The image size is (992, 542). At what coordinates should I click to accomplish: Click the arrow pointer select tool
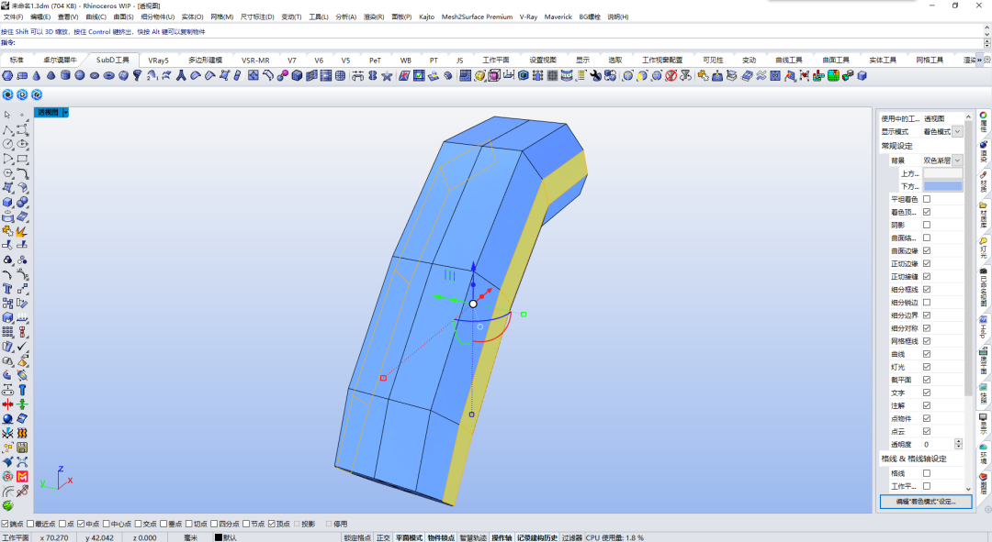7,115
